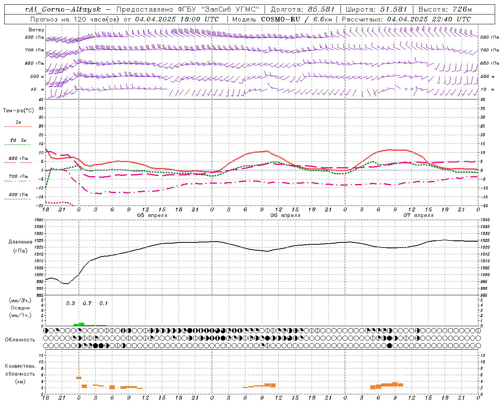Click the station title rAl_Gorno-Altaysk
The image size is (501, 401).
63,9
